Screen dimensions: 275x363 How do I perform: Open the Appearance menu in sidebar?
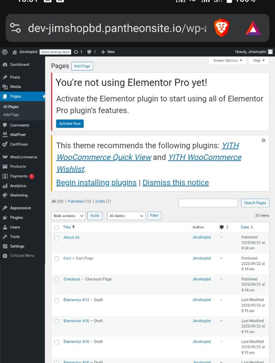pos(20,208)
